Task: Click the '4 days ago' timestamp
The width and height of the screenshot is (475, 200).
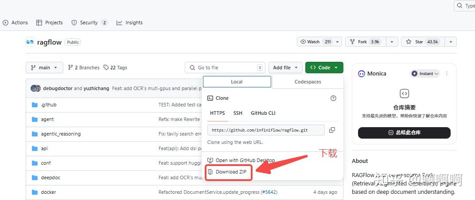Action: pyautogui.click(x=325, y=192)
